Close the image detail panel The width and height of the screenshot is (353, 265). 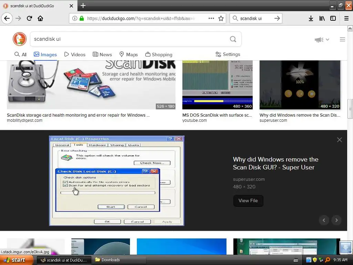pos(340,140)
